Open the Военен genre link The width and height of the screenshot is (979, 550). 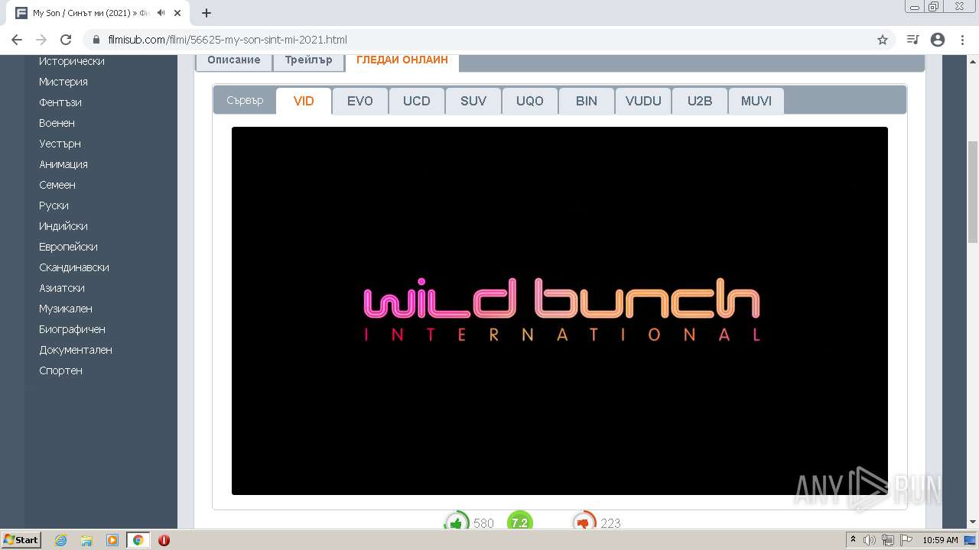tap(57, 123)
